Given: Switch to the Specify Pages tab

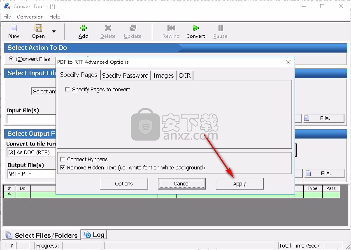Looking at the screenshot, I should 79,75.
